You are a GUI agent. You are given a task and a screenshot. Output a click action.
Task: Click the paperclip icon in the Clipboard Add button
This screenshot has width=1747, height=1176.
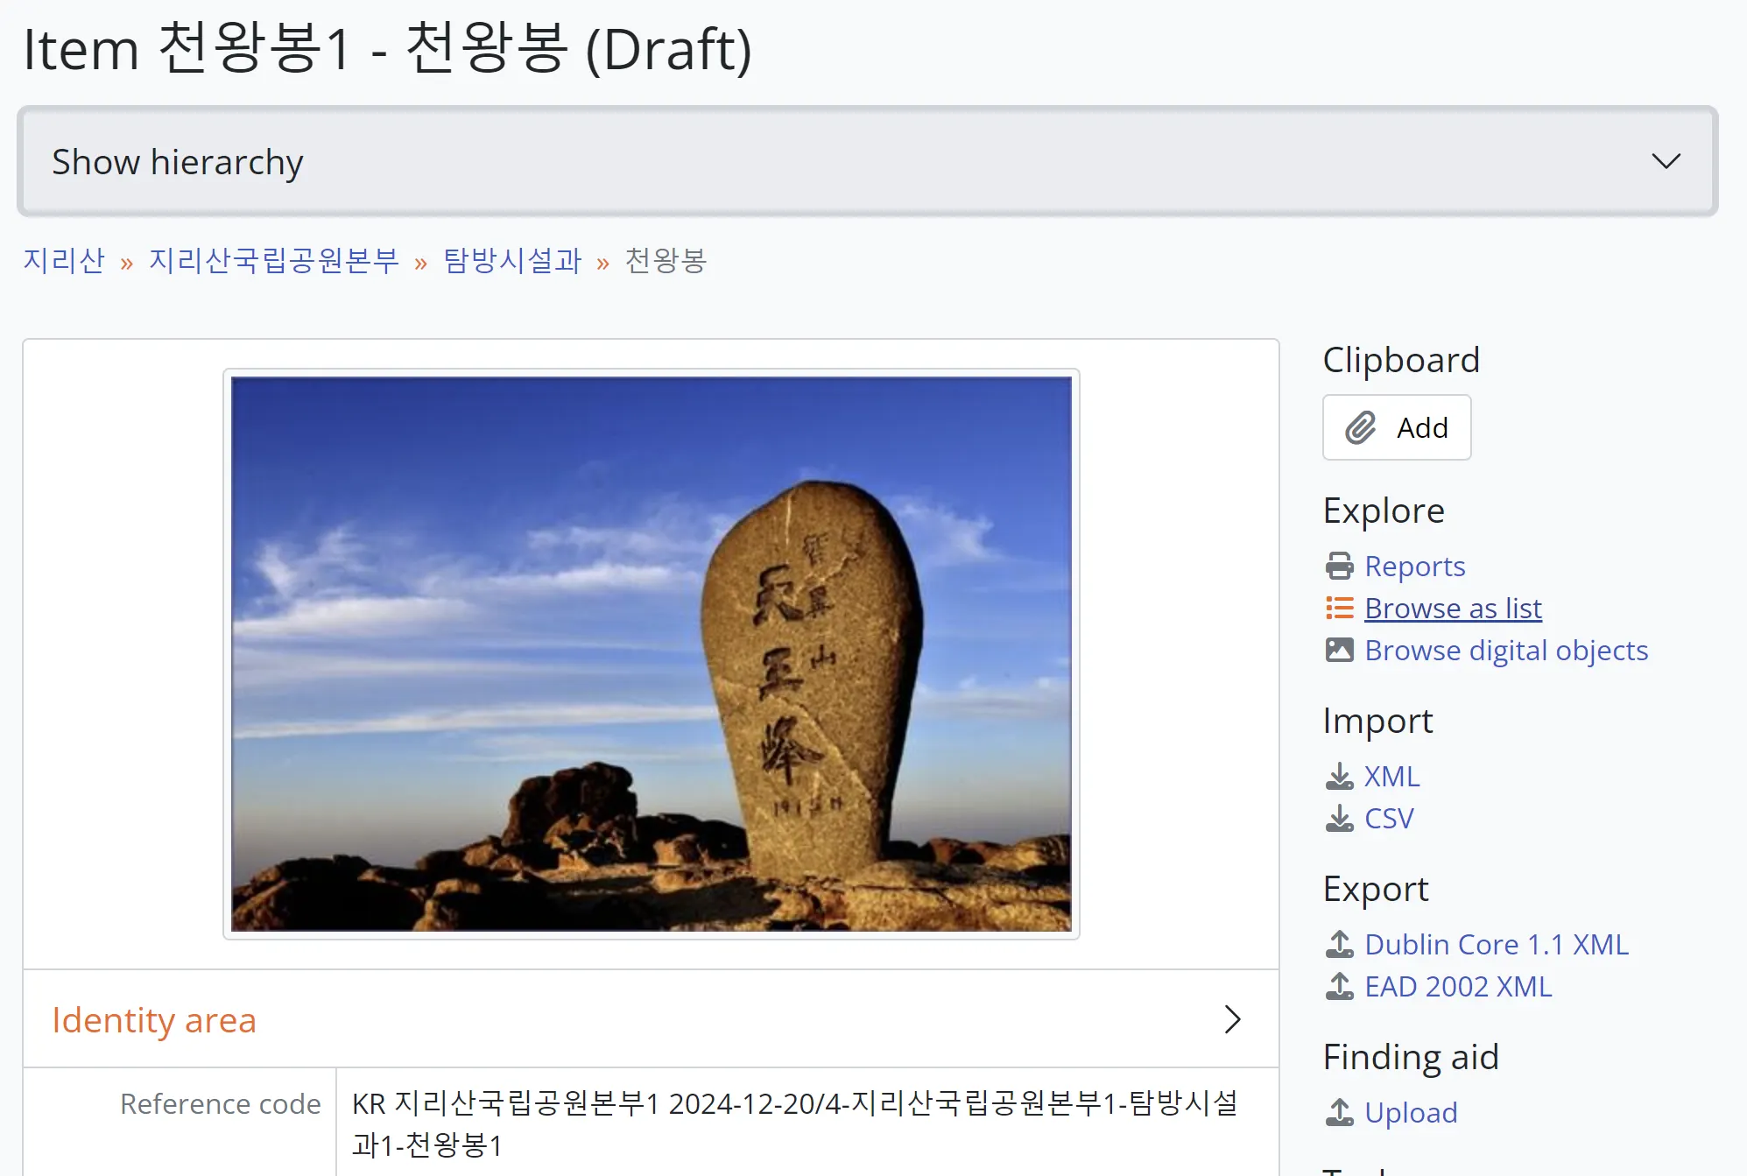tap(1360, 427)
